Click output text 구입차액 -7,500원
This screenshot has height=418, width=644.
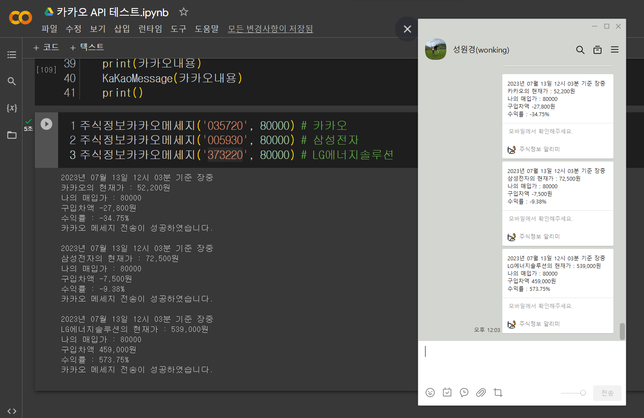coord(96,279)
